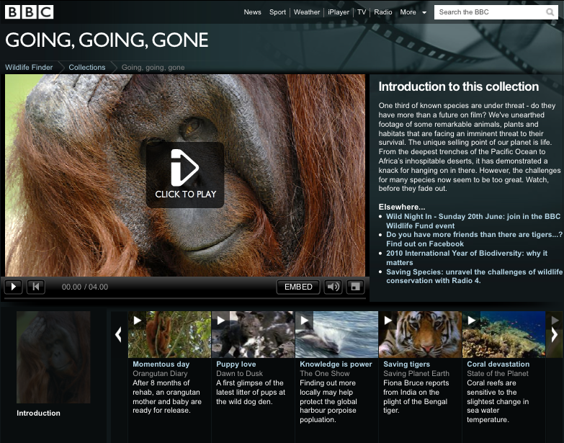Image resolution: width=564 pixels, height=443 pixels.
Task: Open 2010 International Year of Biodiversity link
Action: [467, 258]
